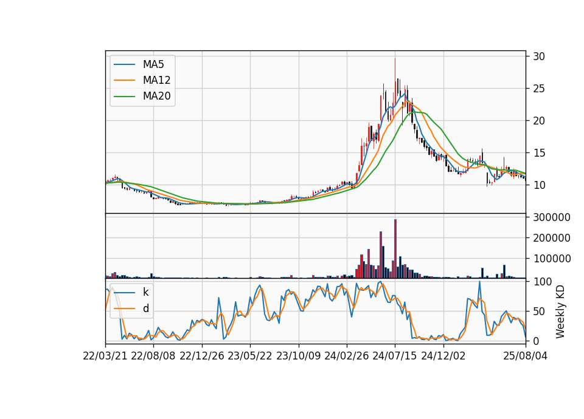
Task: Click the 22/03/21 date tick label
Action: (105, 356)
